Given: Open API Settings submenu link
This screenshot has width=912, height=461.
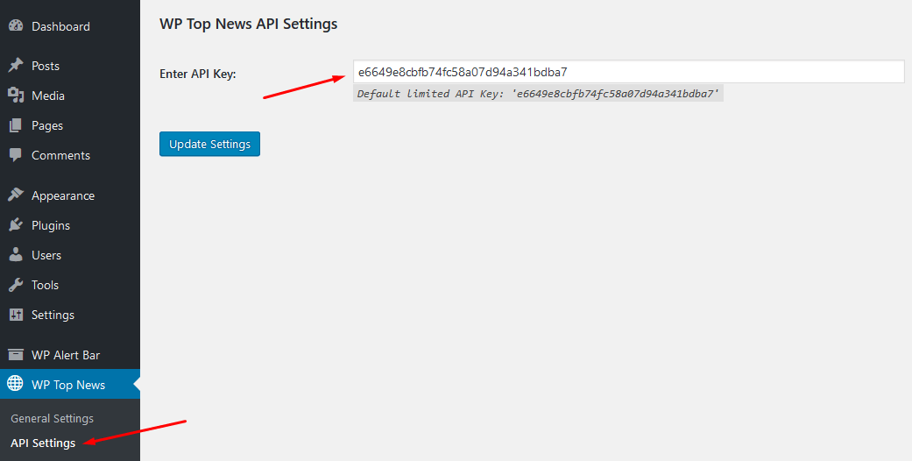Looking at the screenshot, I should [x=43, y=443].
